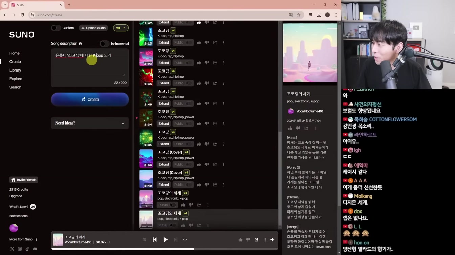Open the 조코딩의 세계 cover art in detail panel

tap(310, 53)
